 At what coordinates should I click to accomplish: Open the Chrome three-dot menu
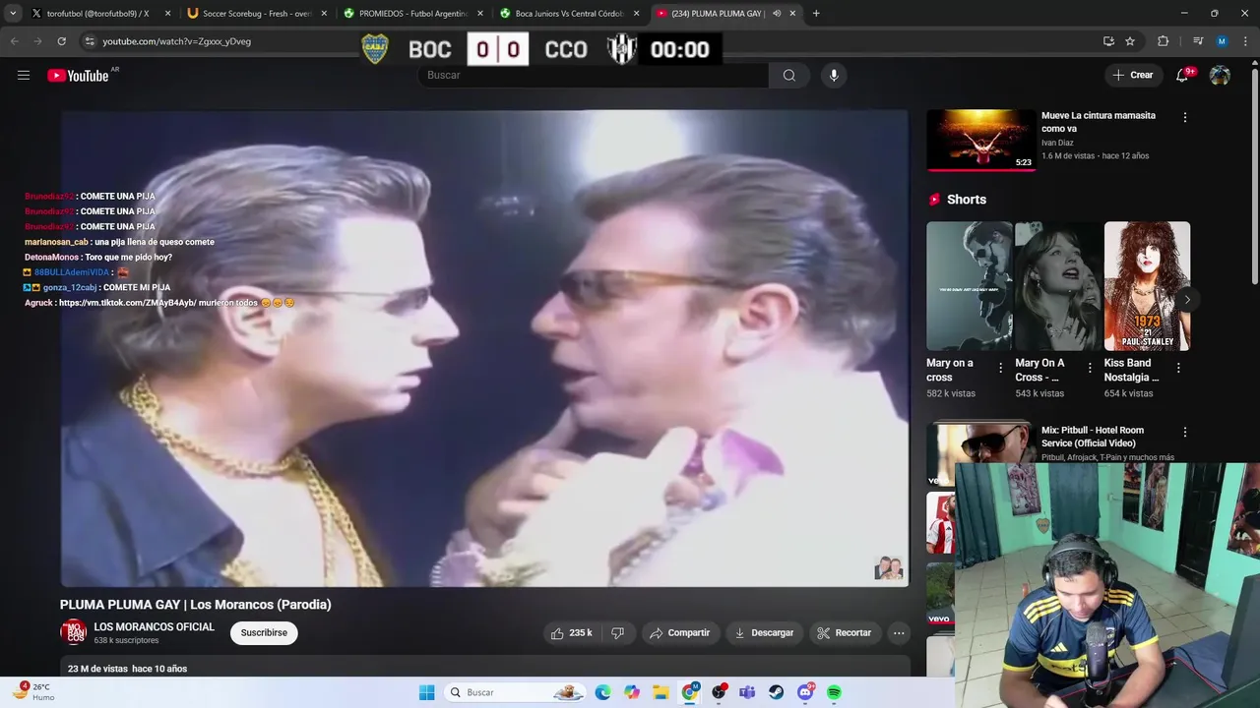[x=1246, y=41]
